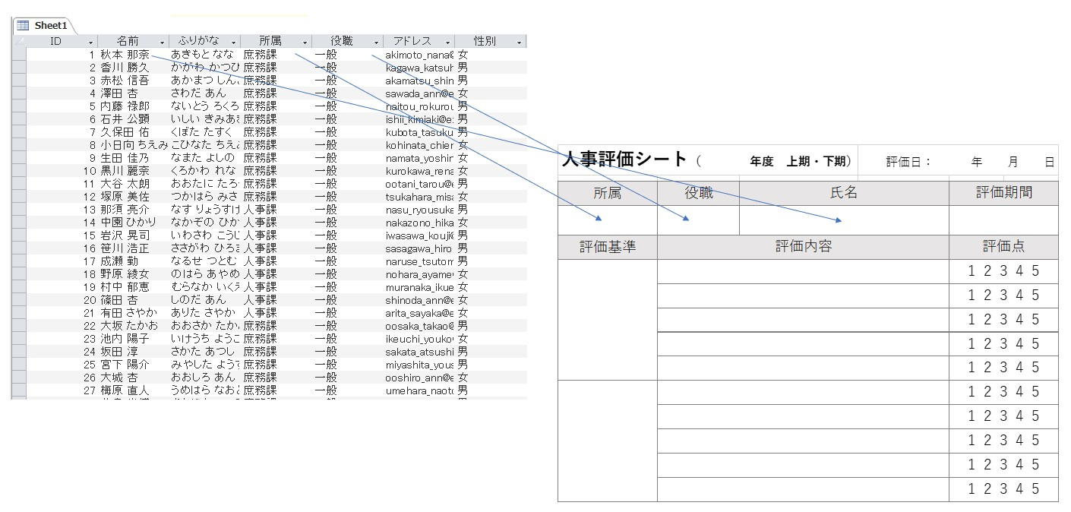
Task: Select rating 1 in the sixth evaluation row
Action: (x=971, y=392)
